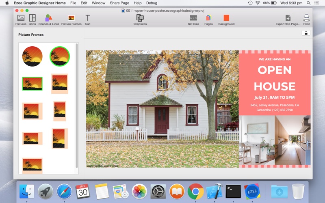Open the Edit menu

[84, 3]
